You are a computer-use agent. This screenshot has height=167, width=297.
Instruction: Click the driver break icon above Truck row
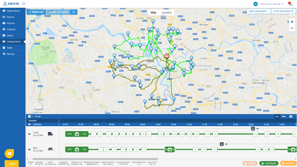pyautogui.click(x=253, y=129)
